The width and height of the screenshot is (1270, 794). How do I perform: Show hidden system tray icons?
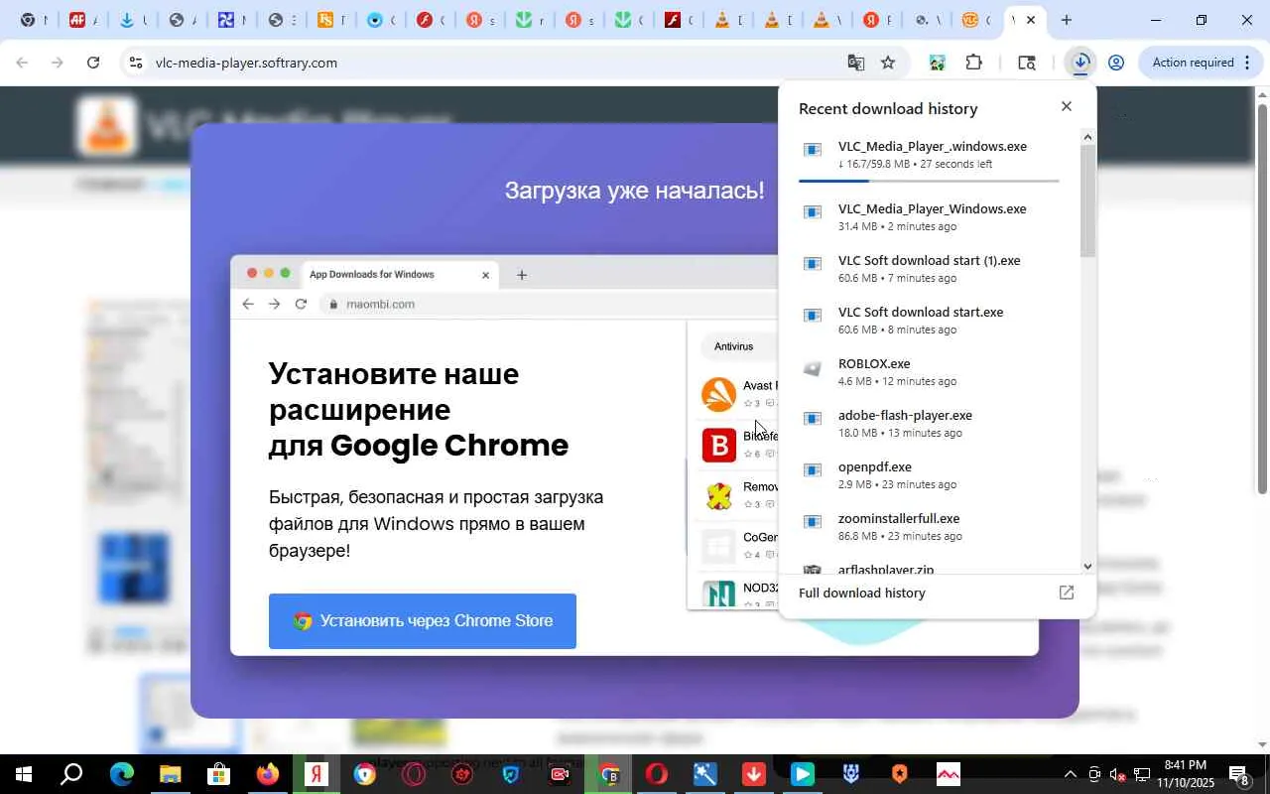click(1070, 774)
